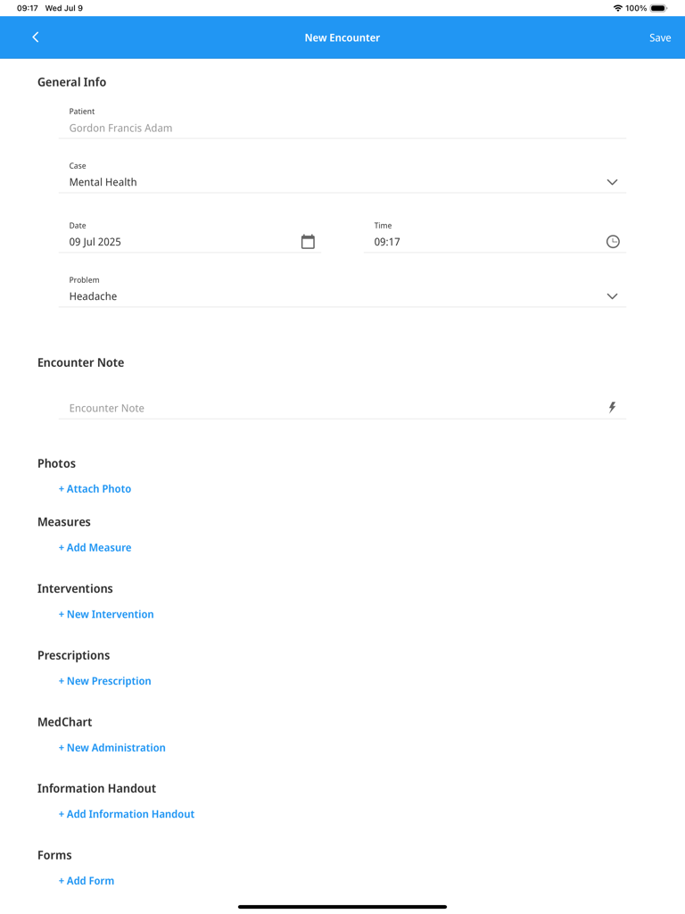Open the calendar date picker icon
The width and height of the screenshot is (685, 914).
tap(308, 242)
